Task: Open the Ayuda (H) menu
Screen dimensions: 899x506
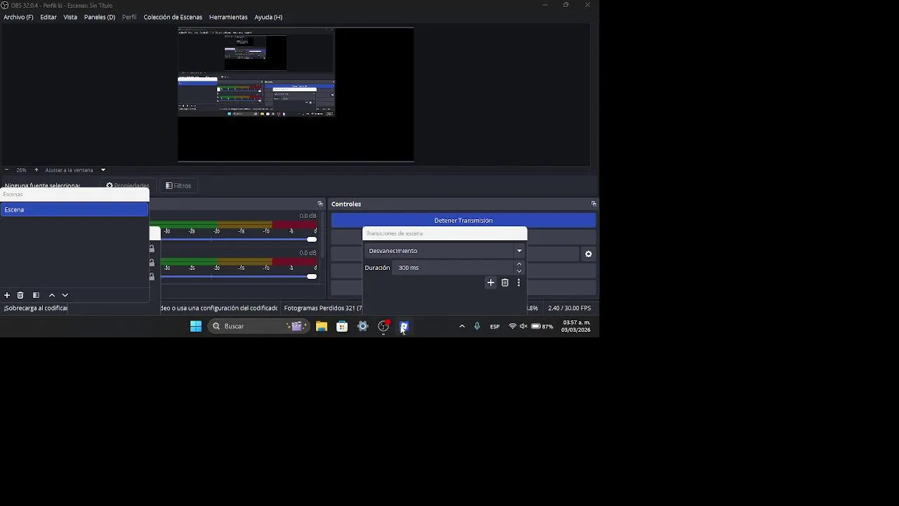Action: (268, 17)
